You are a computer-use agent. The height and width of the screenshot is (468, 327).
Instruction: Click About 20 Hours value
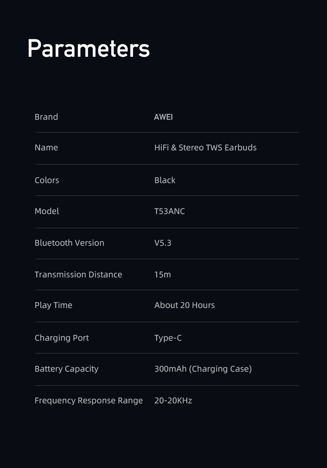[184, 305]
